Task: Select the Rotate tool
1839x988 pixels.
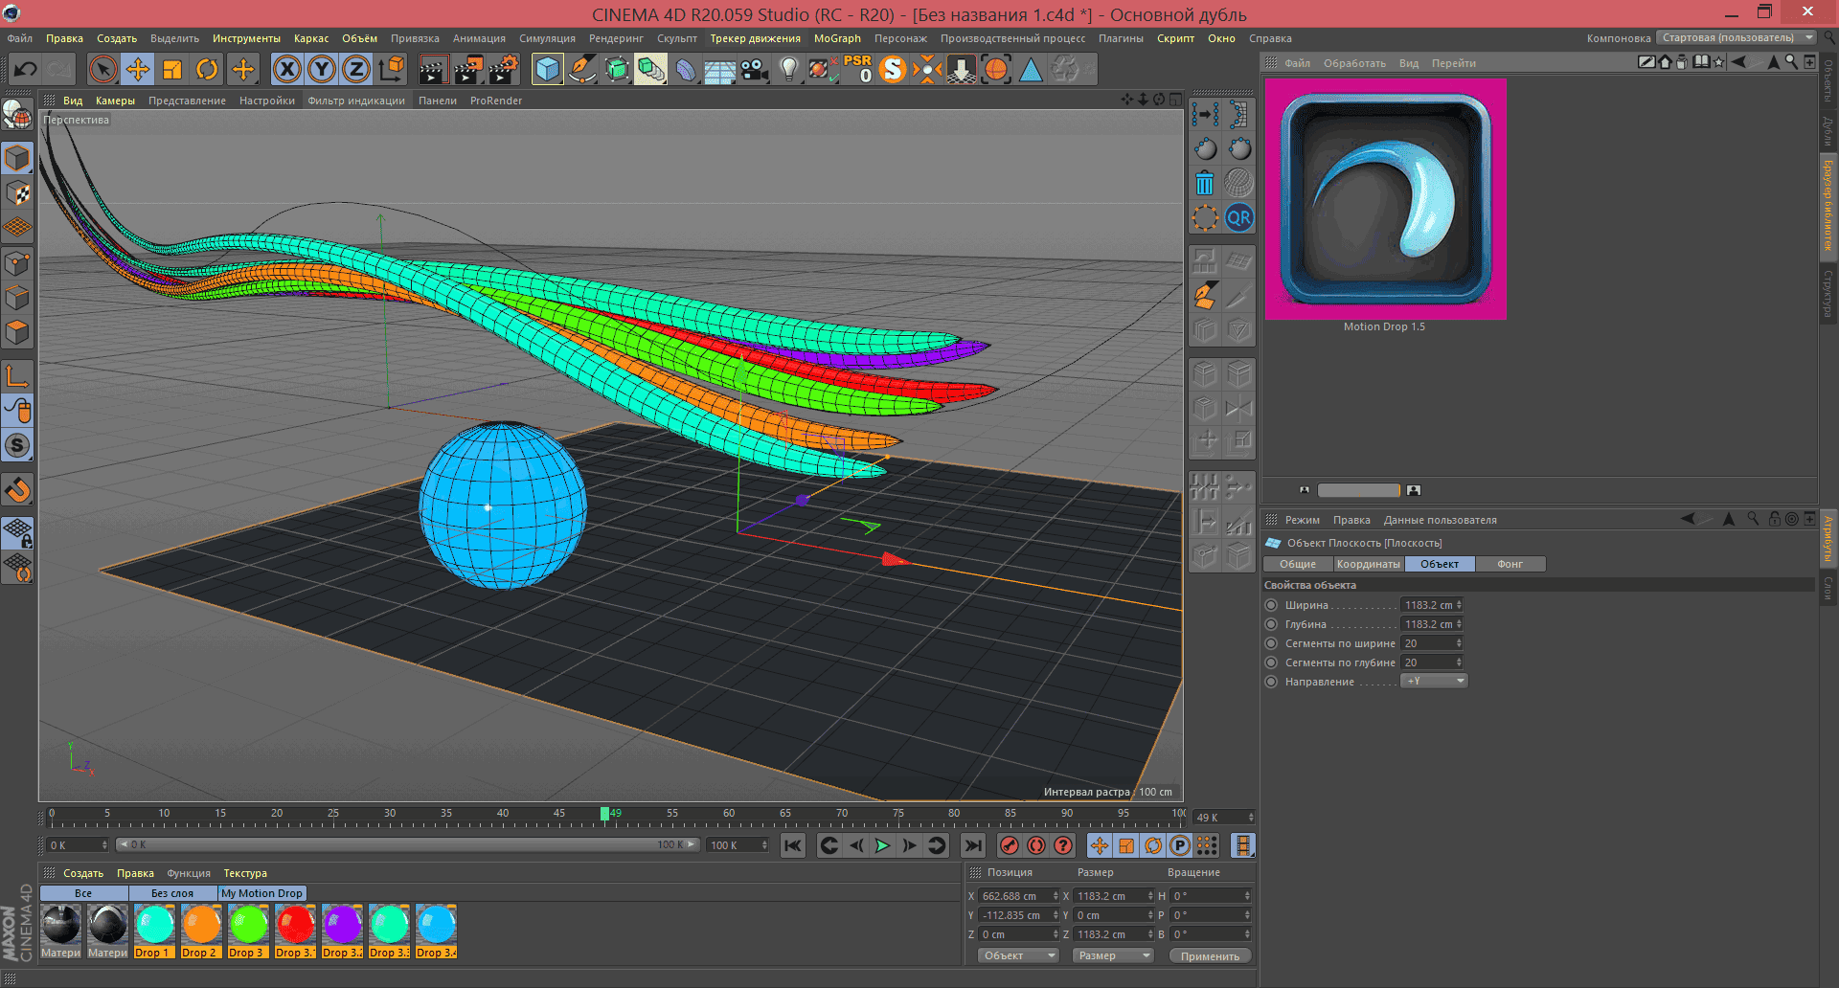Action: click(207, 69)
